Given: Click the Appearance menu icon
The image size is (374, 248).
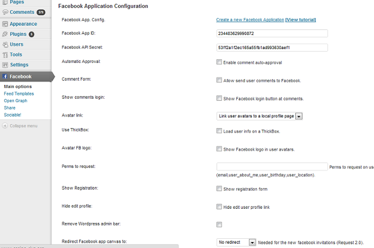Looking at the screenshot, I should 5,24.
